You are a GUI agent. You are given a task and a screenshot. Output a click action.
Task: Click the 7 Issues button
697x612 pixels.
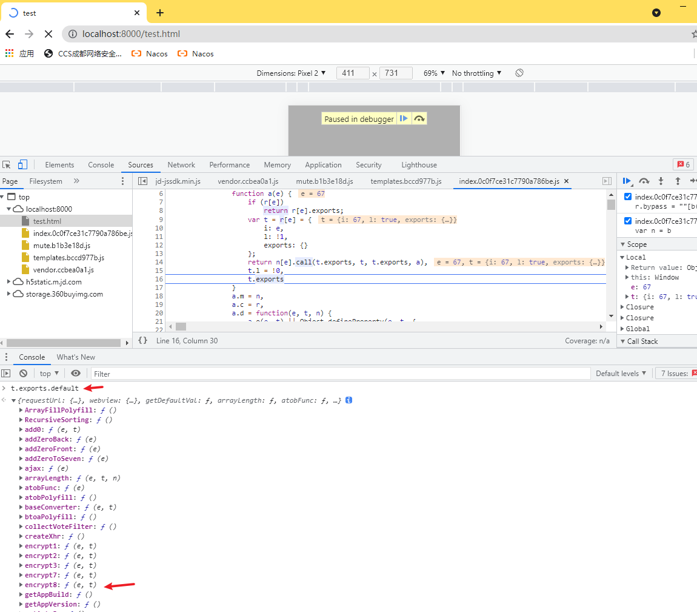(675, 374)
